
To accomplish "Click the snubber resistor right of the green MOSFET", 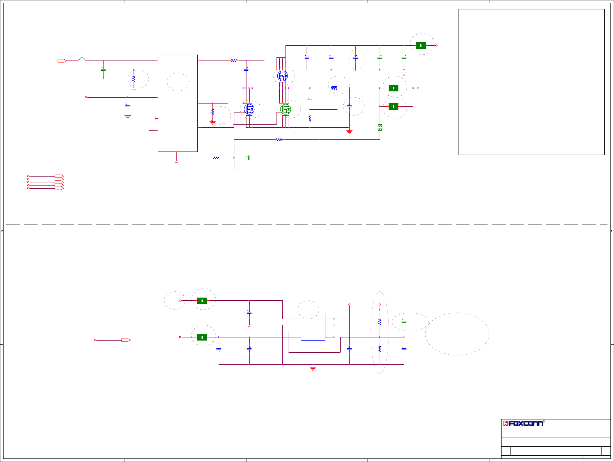I will coord(310,118).
